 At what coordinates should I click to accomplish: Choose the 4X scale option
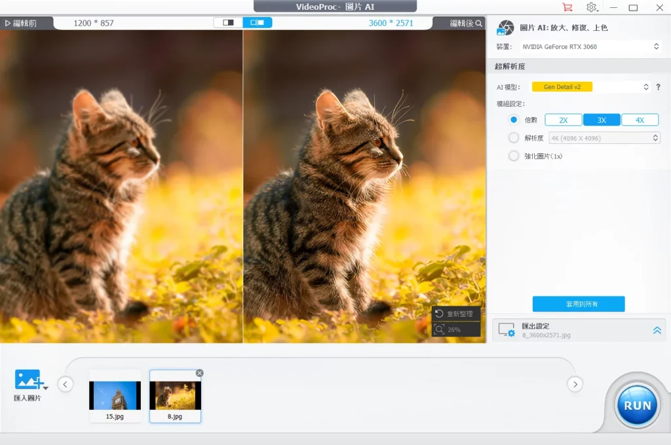[x=640, y=120]
